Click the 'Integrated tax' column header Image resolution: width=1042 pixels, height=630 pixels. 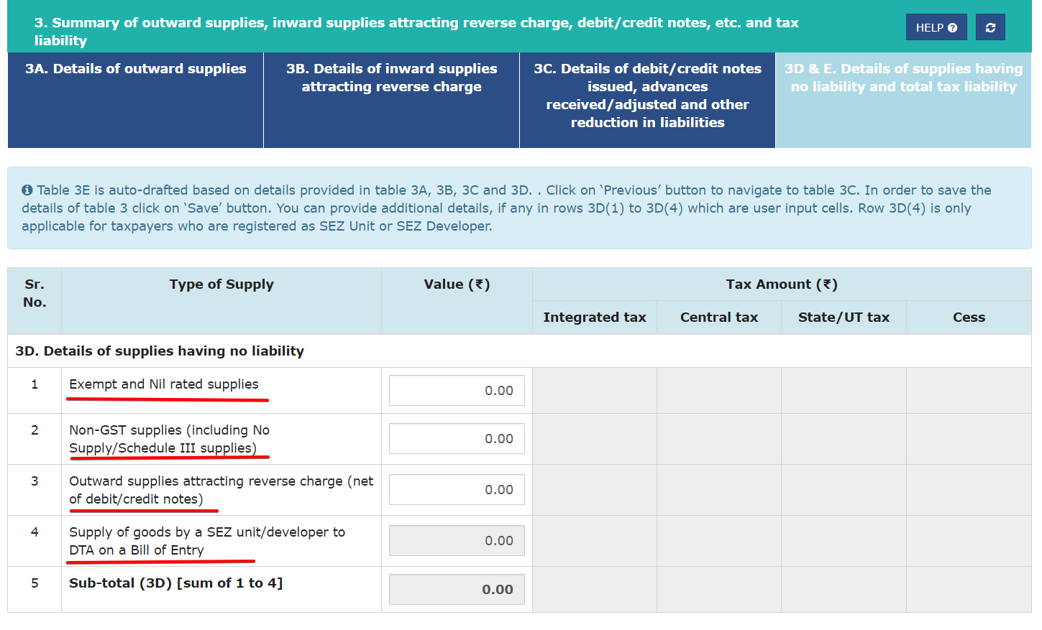coord(595,318)
